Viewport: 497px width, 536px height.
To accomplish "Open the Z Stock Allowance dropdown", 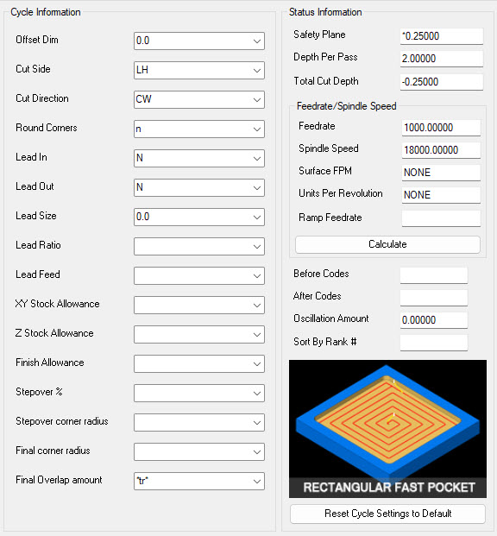I will 199,335.
